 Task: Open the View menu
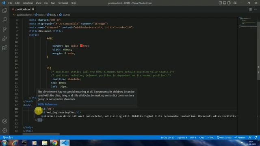coord(39,3)
